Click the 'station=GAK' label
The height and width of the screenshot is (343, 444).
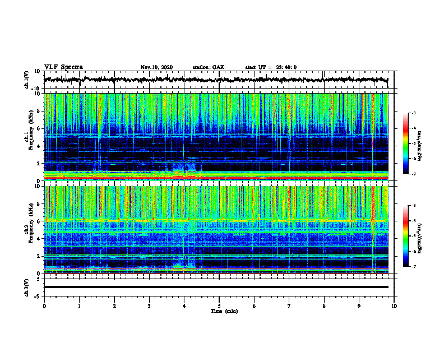[x=209, y=67]
